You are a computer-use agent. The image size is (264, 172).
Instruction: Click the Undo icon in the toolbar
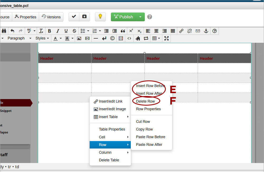tap(12, 31)
